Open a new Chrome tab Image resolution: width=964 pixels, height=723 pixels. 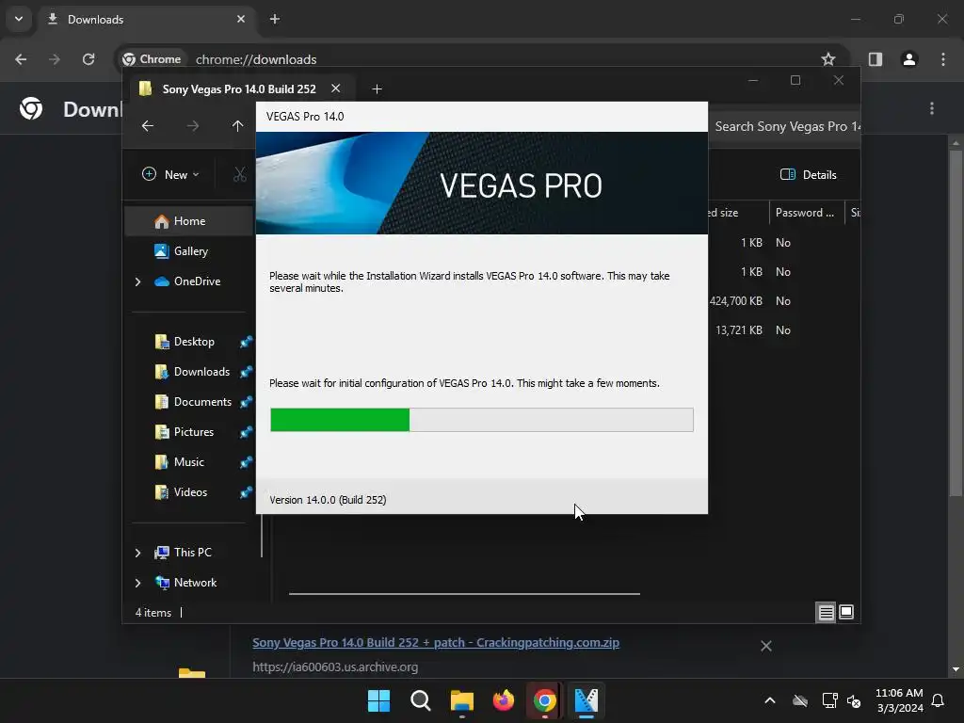275,19
